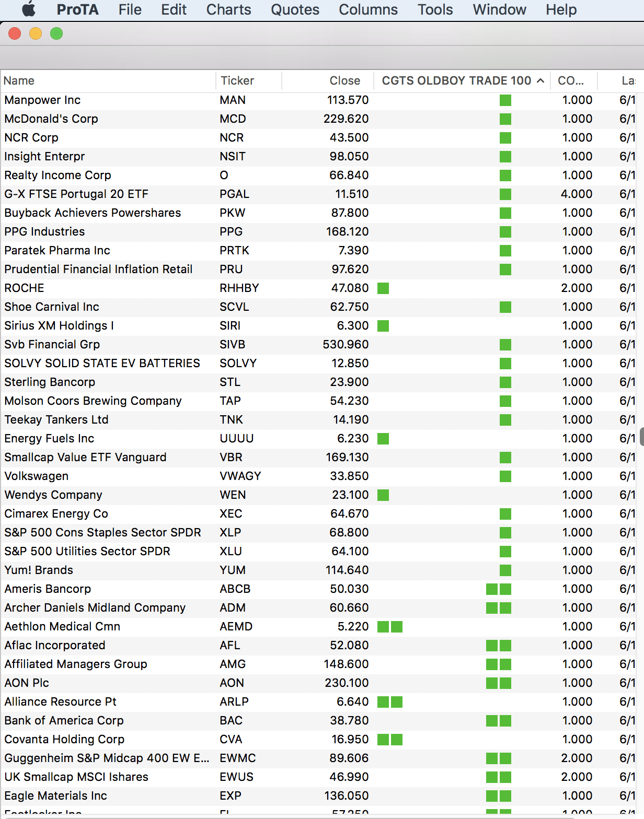This screenshot has height=819, width=644.
Task: Click the green window zoom button
Action: [x=56, y=34]
